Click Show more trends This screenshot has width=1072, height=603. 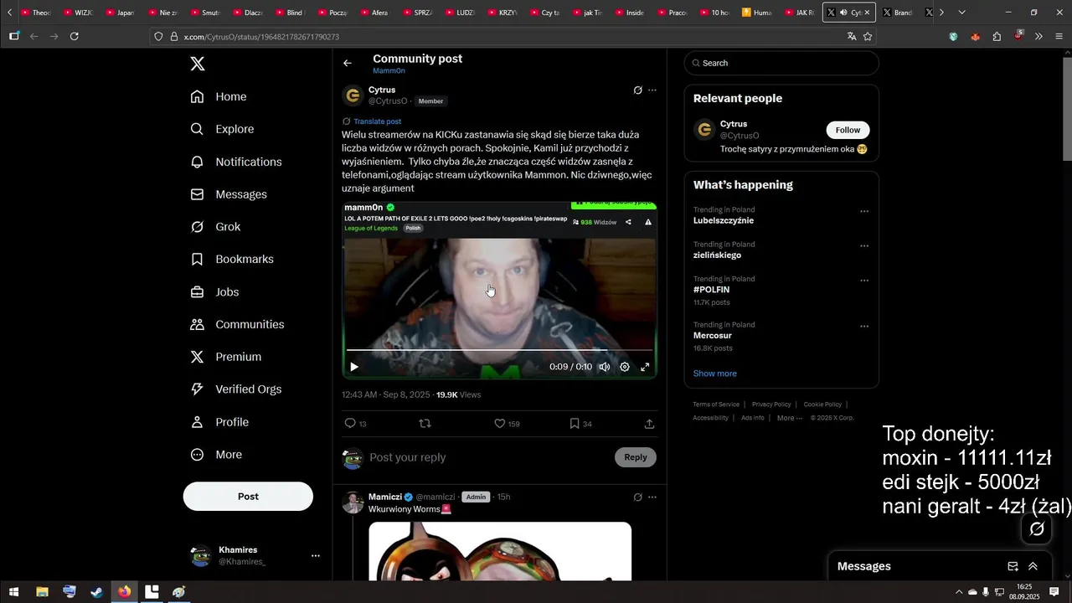coord(715,374)
